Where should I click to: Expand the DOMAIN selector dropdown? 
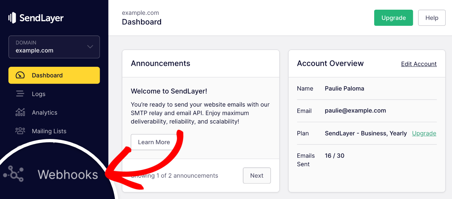(x=54, y=47)
